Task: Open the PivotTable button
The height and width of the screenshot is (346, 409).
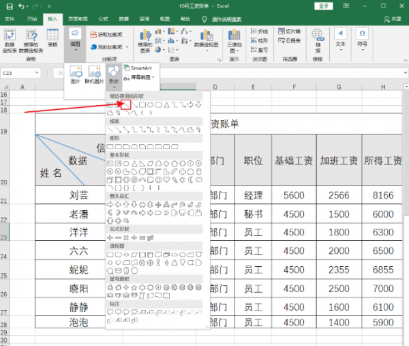Action: point(10,41)
